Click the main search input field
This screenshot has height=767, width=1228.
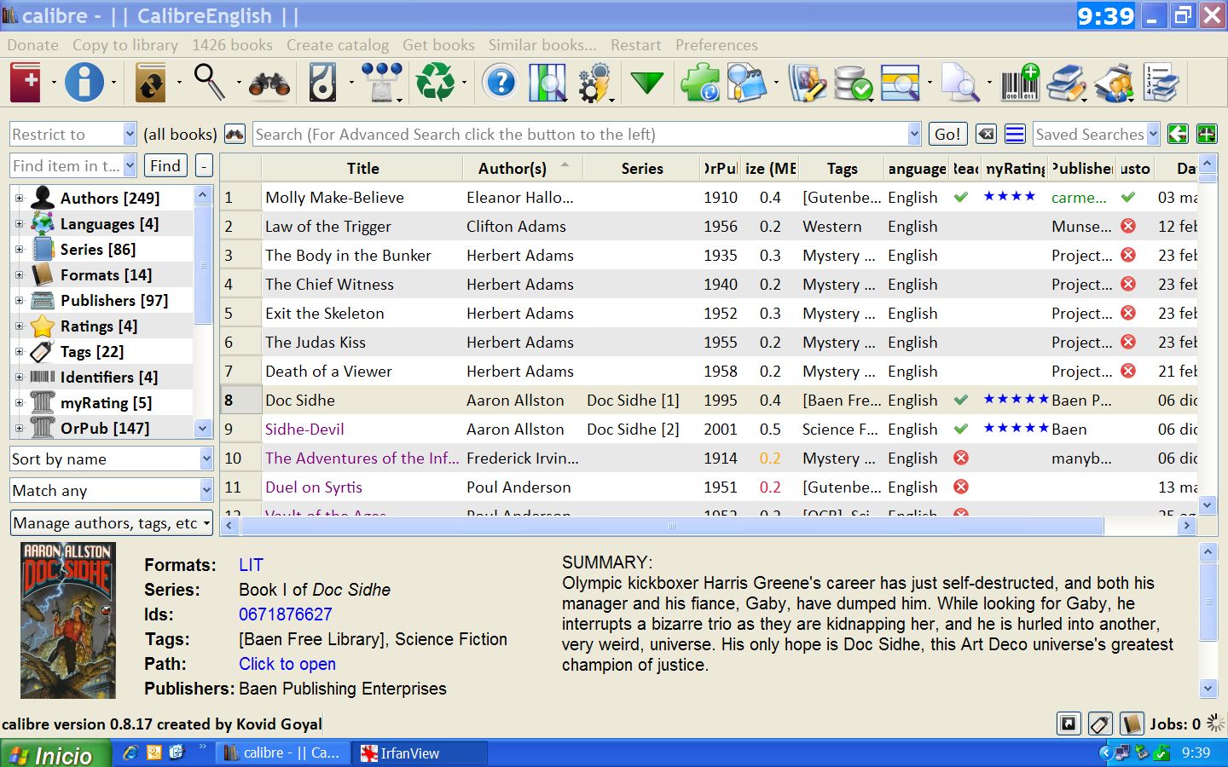pos(580,134)
